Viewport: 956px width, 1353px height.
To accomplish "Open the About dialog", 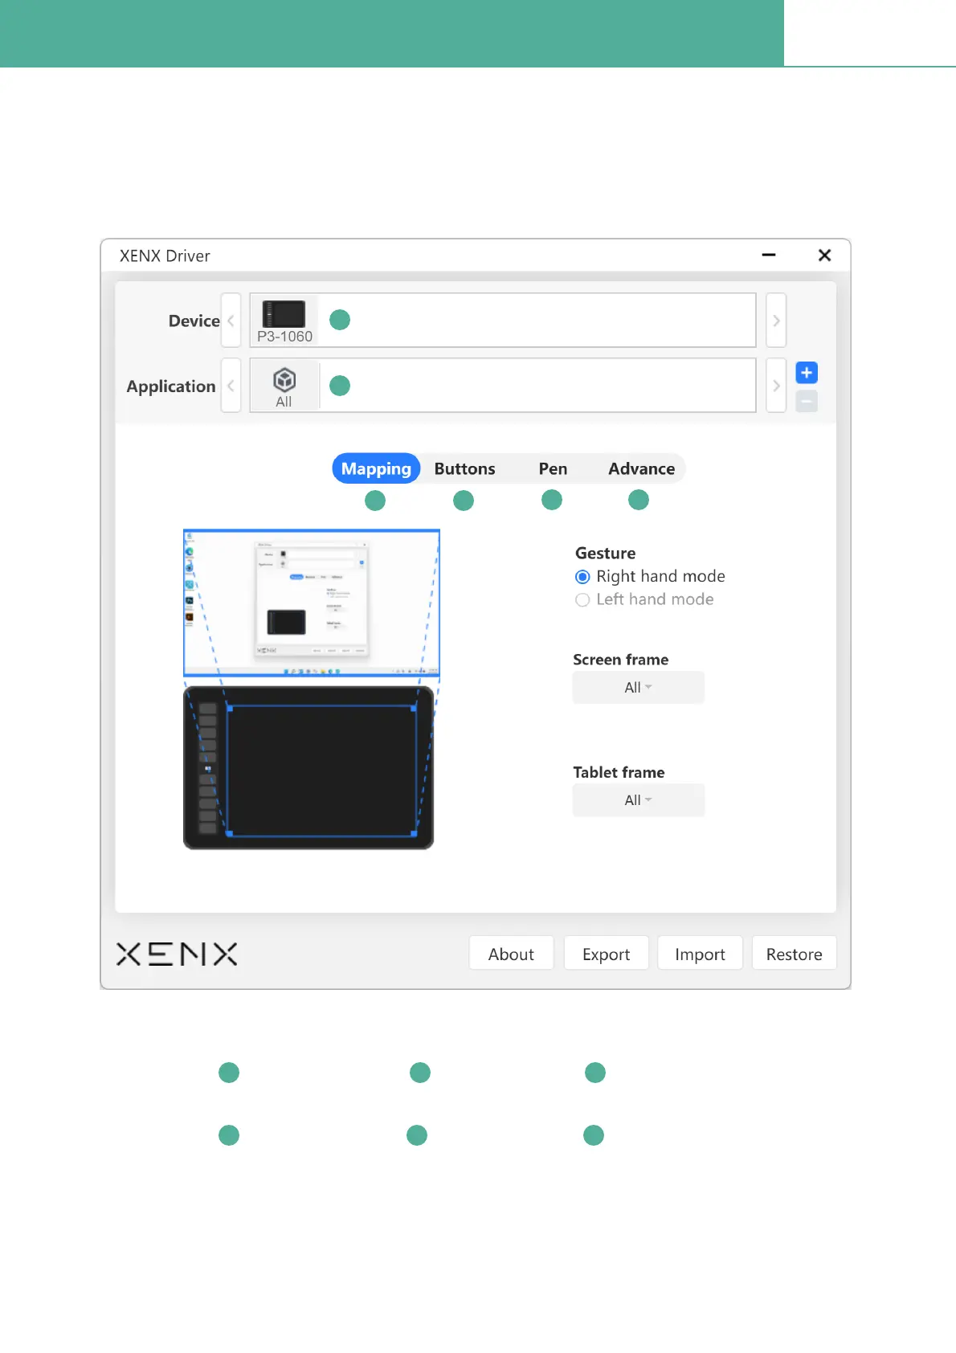I will pos(511,954).
